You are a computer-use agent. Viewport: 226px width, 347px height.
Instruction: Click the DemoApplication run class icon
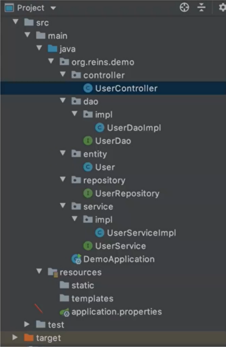[x=76, y=259]
